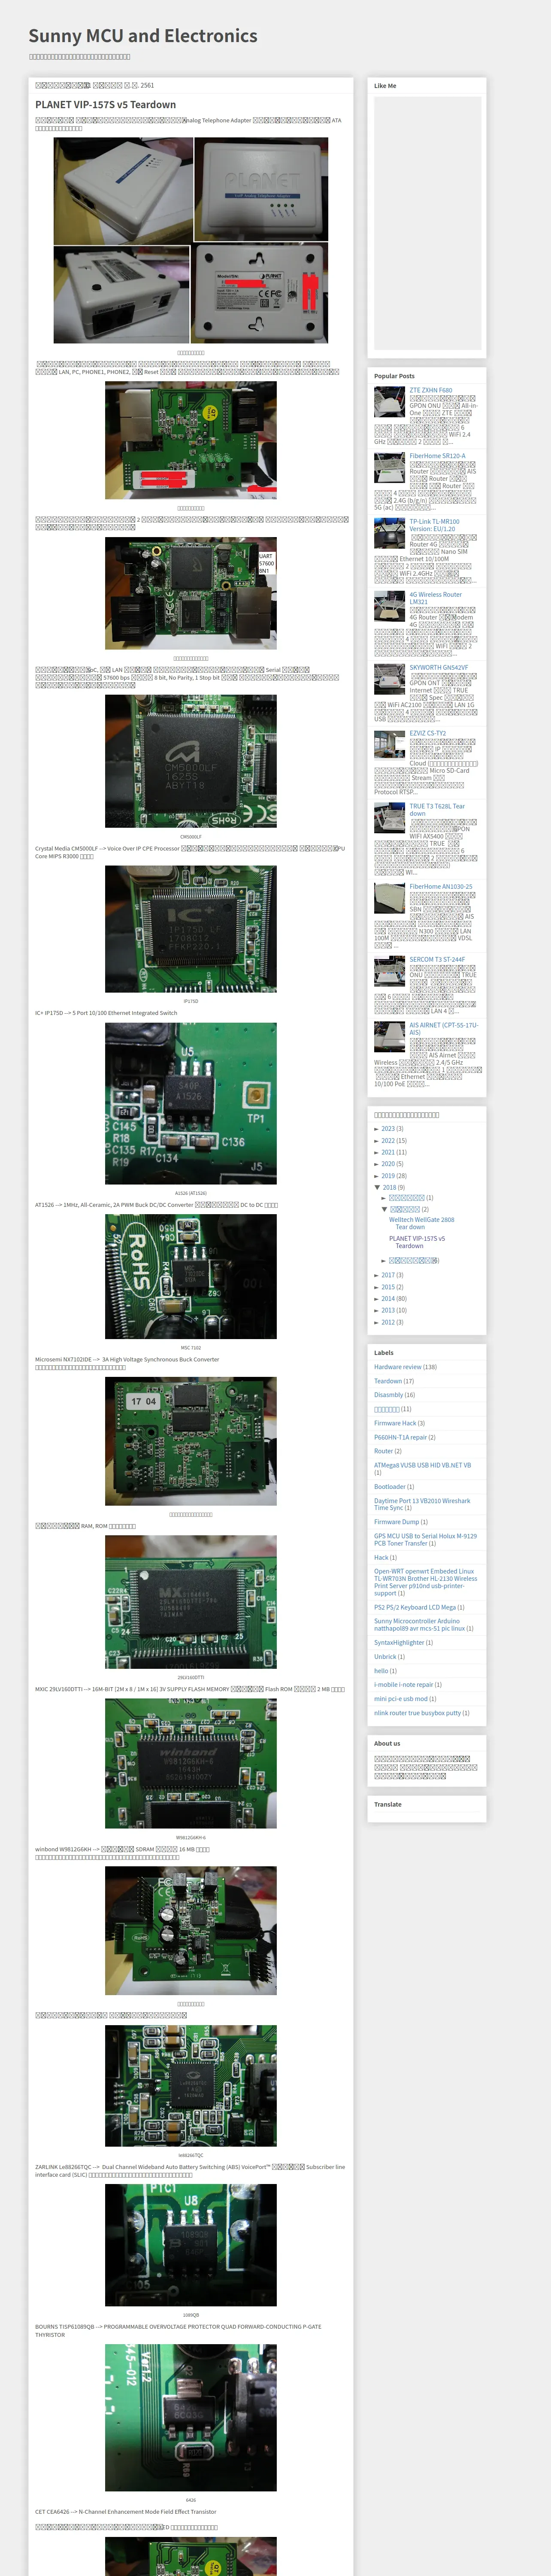Open the TP-Link TL-MR100 Version EU/1.20 post
This screenshot has width=551, height=2576.
pyautogui.click(x=435, y=525)
